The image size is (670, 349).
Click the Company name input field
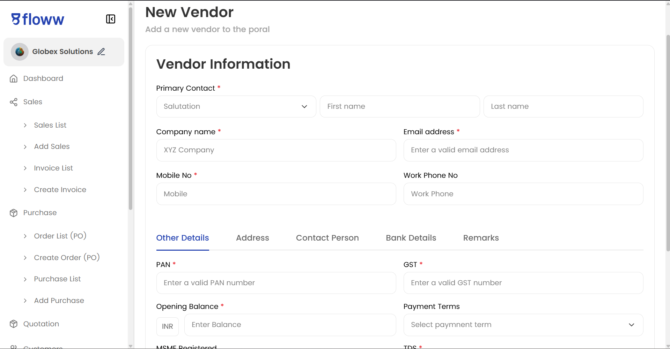coord(276,150)
